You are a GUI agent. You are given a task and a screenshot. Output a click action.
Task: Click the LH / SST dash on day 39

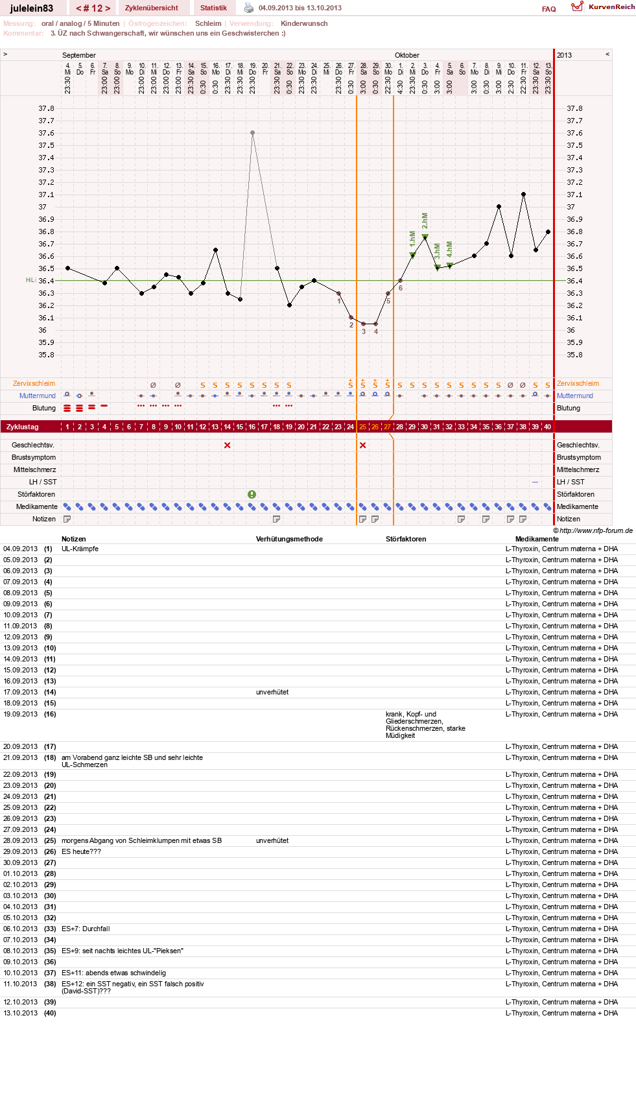coord(536,482)
